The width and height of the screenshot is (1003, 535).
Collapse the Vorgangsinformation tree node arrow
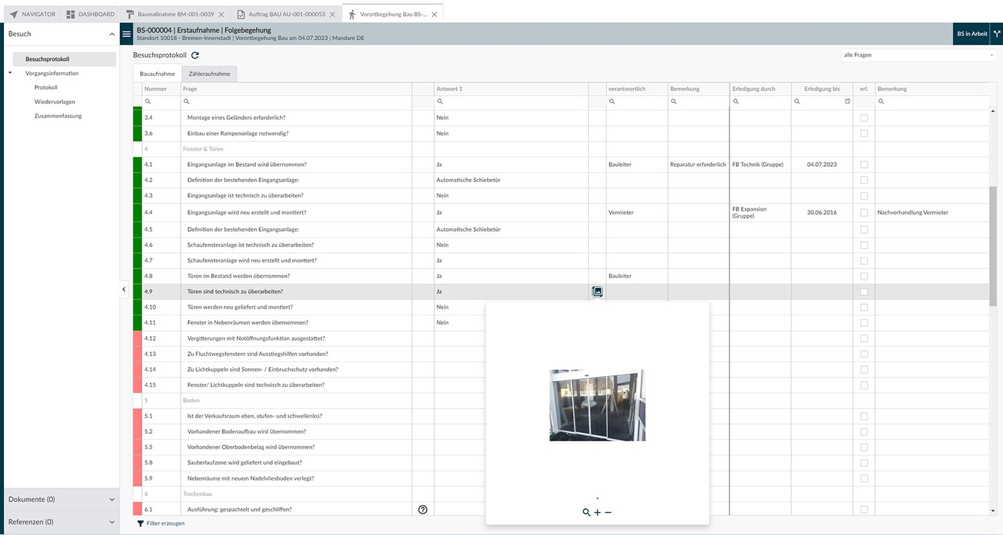point(10,73)
